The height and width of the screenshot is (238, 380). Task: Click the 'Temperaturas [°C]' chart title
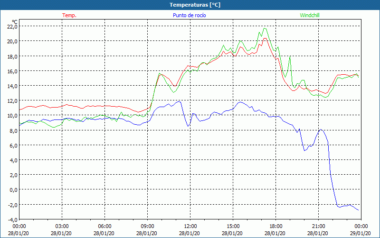point(195,5)
